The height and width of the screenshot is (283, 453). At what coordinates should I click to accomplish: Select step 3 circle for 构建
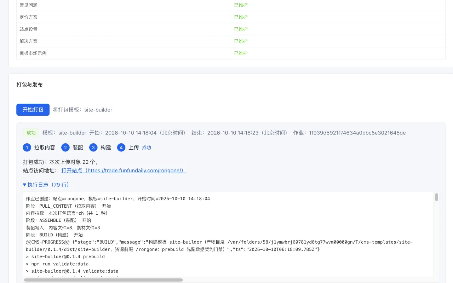click(93, 148)
